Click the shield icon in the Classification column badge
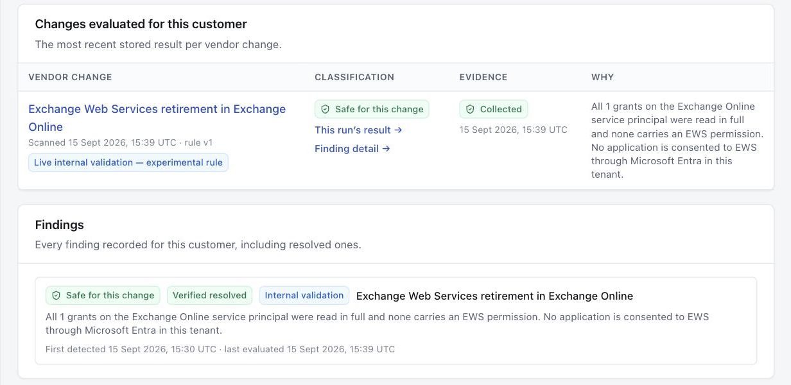 click(x=326, y=109)
